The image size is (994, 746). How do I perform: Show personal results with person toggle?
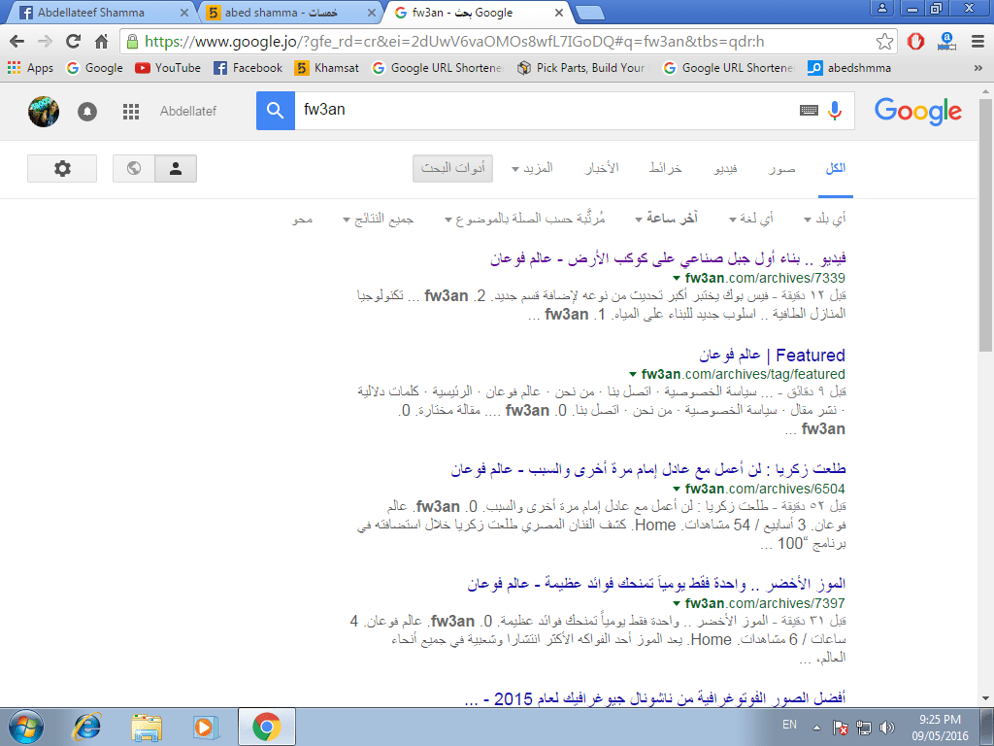[x=176, y=169]
